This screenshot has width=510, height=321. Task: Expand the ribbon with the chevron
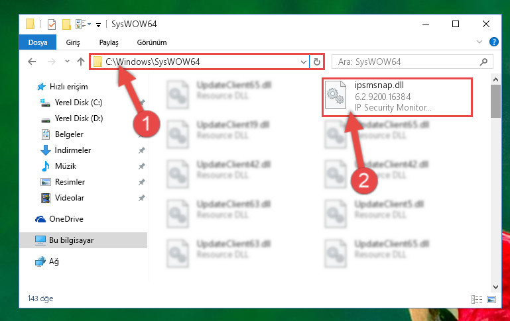(479, 42)
